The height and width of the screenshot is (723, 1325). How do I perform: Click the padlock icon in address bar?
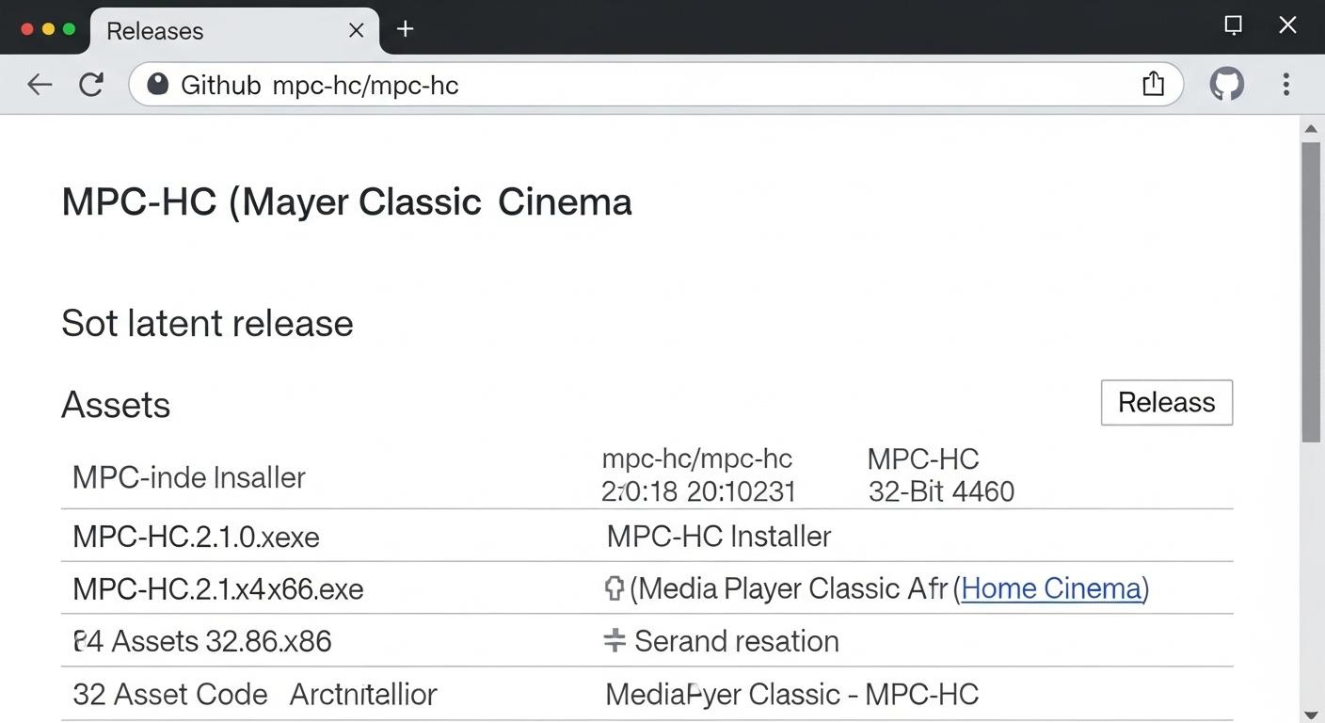coord(157,84)
